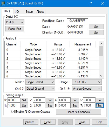
Task: Click the GX3788 board icon in title bar
Action: click(3, 3)
